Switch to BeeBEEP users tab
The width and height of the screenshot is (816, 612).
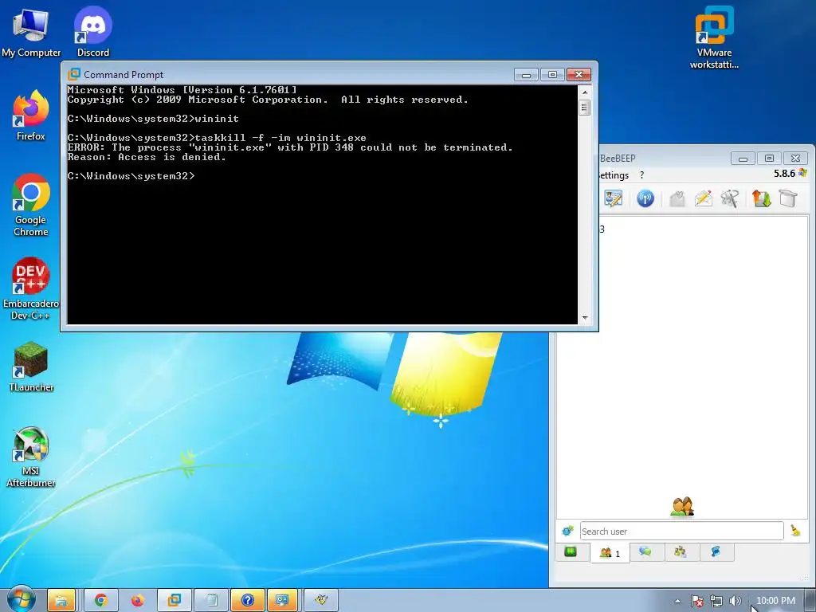click(x=610, y=553)
